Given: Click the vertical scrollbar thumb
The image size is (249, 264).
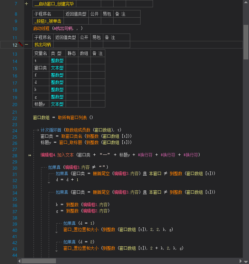Looking at the screenshot, I should coord(246,42).
